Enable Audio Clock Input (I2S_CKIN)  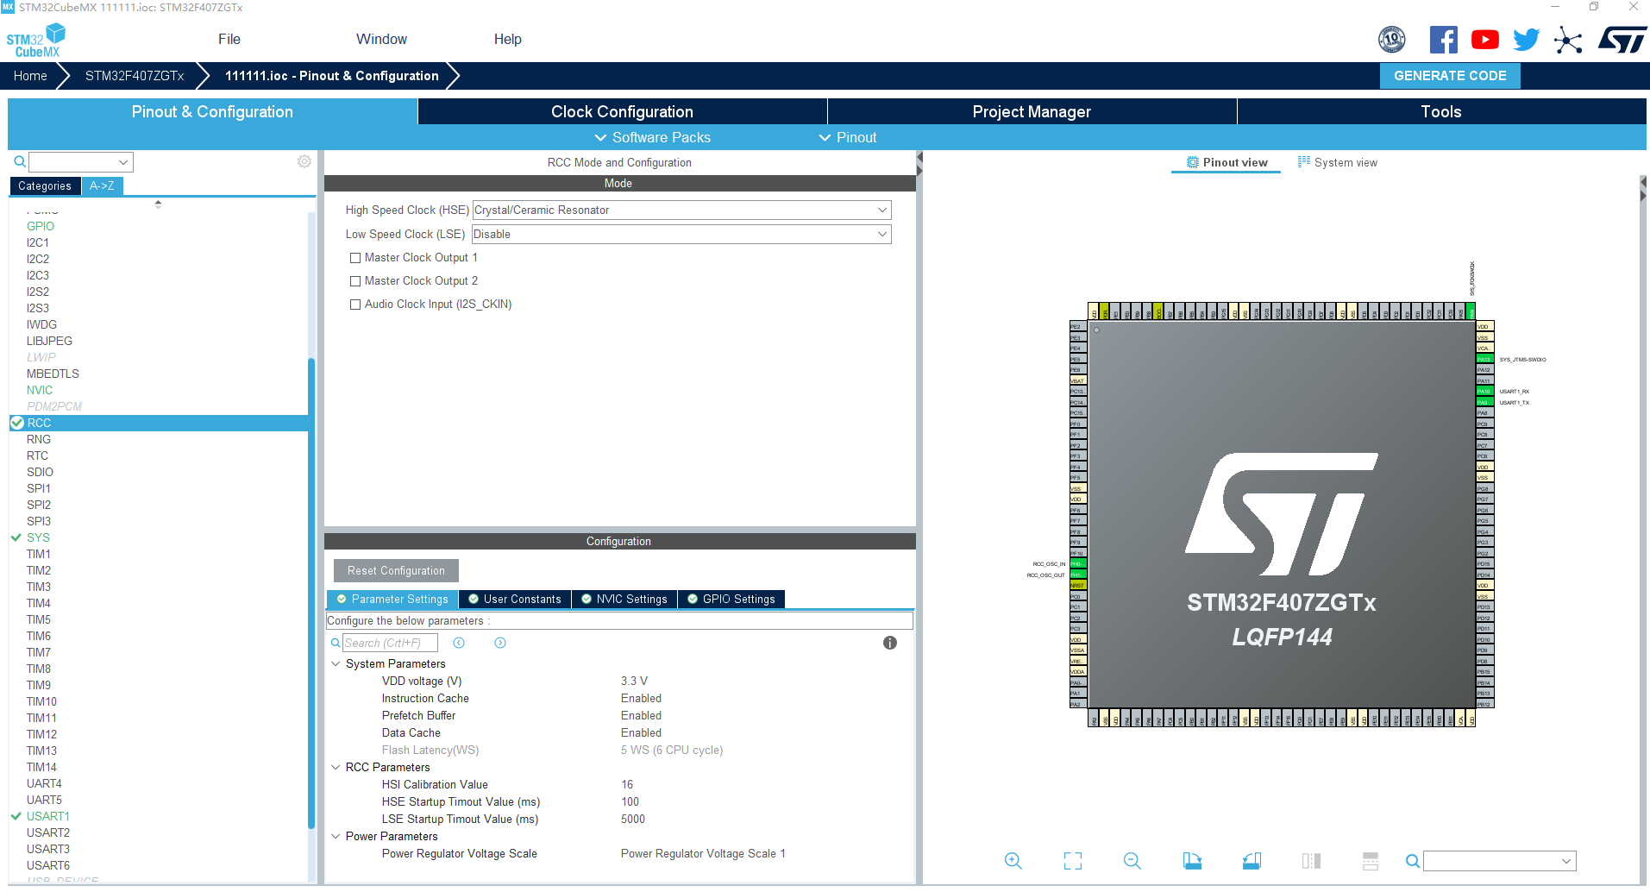pos(354,304)
